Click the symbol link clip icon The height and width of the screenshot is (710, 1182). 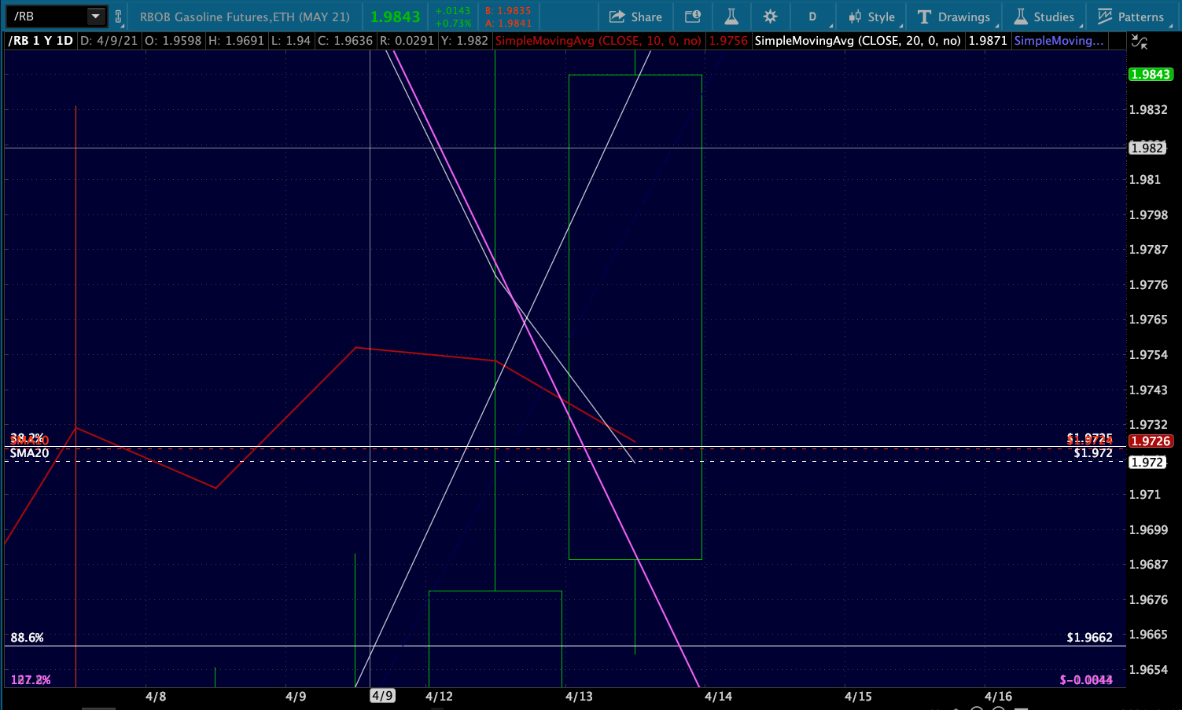[x=119, y=16]
